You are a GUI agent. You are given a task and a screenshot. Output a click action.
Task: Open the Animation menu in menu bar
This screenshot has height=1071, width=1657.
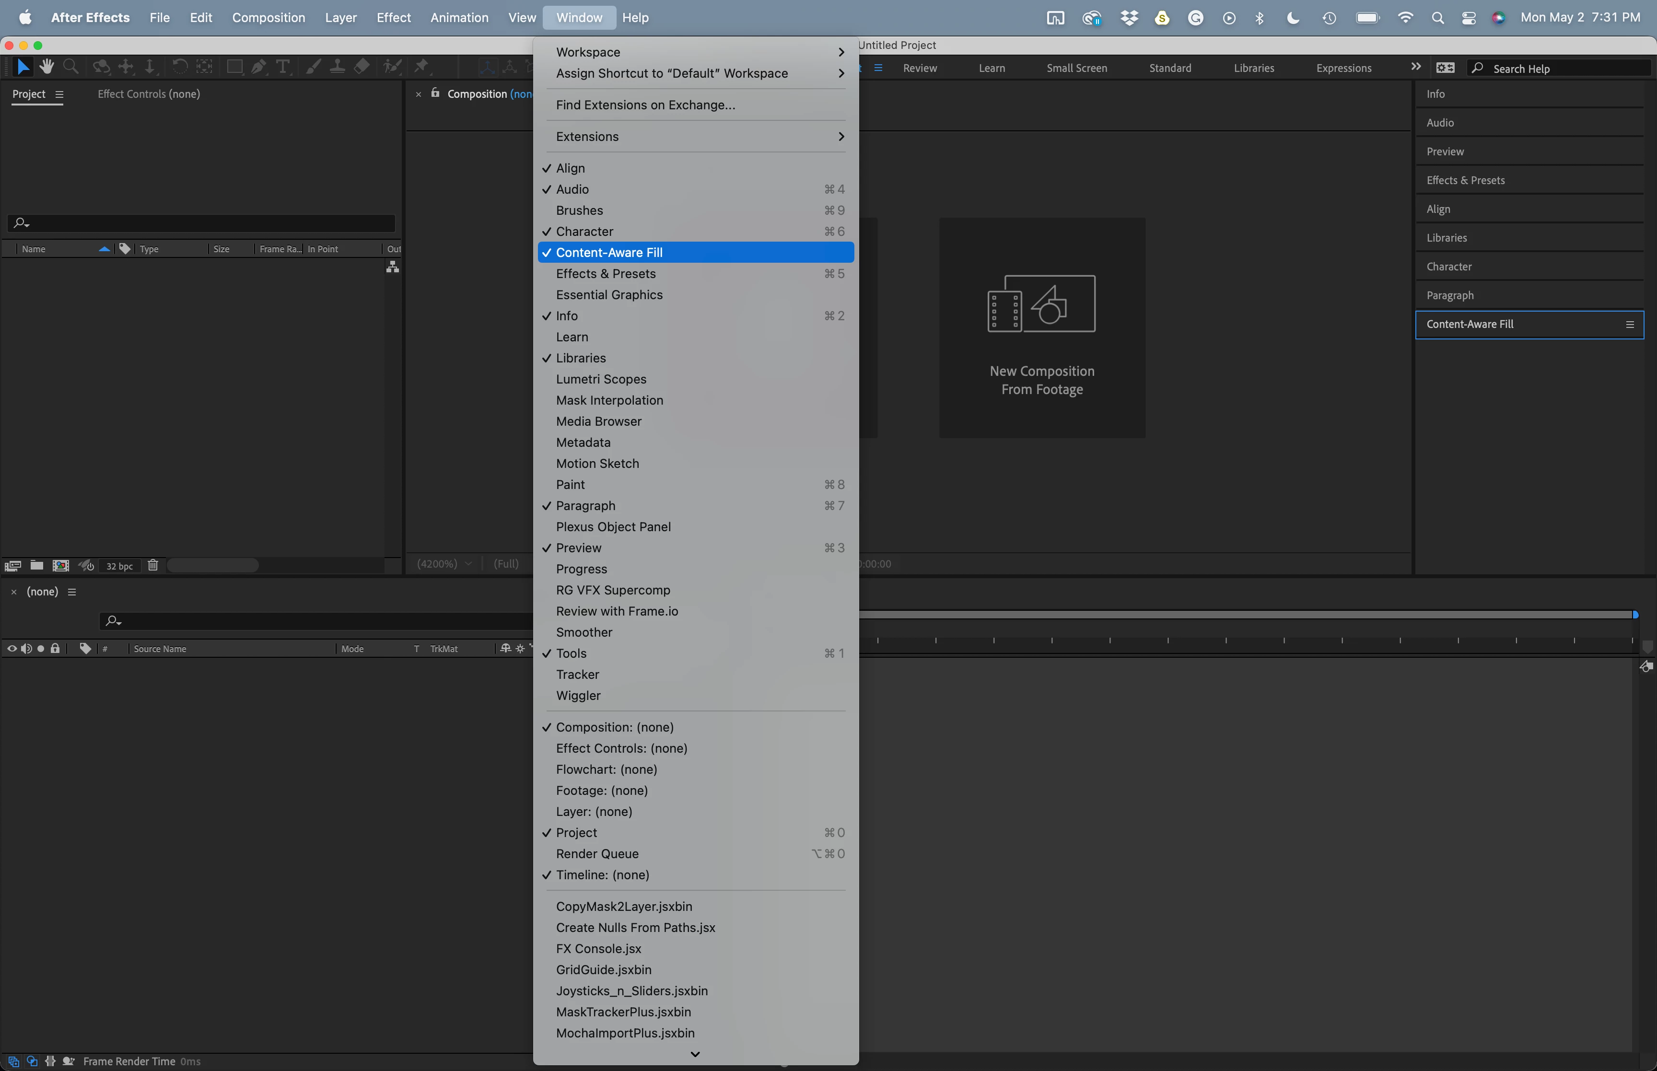tap(459, 17)
